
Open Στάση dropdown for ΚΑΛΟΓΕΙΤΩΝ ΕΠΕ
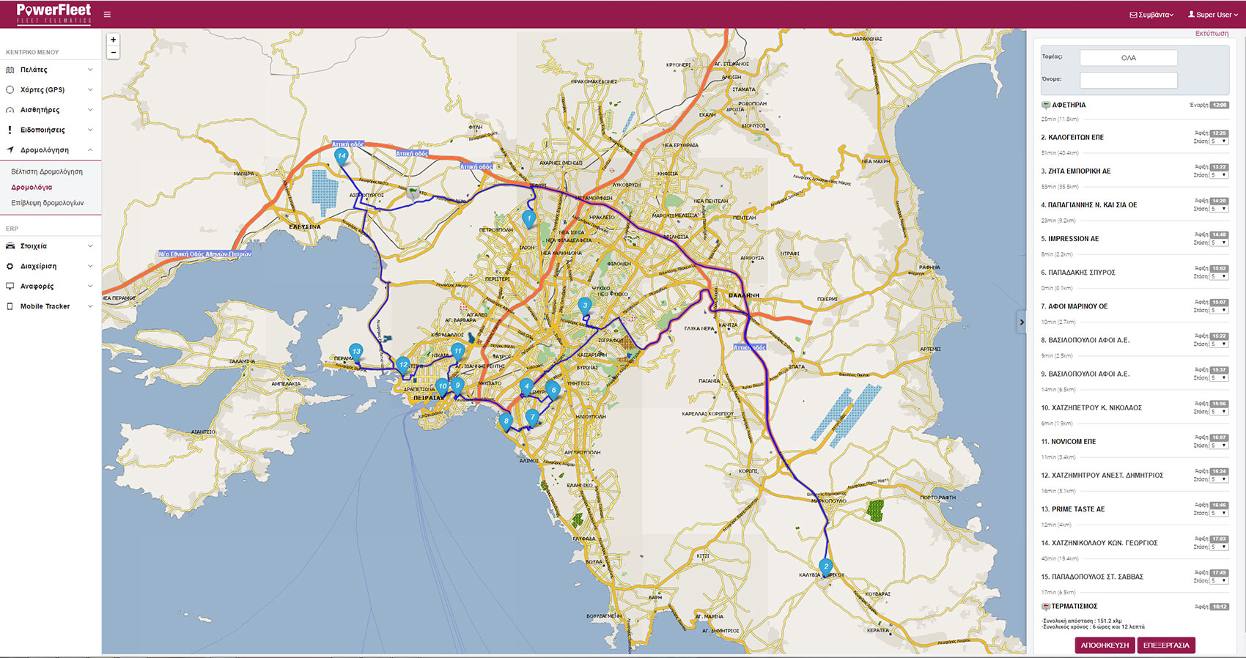1219,141
